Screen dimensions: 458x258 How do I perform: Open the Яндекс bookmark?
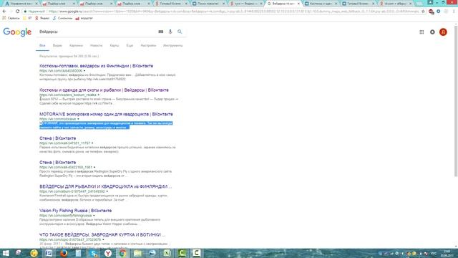point(42,18)
